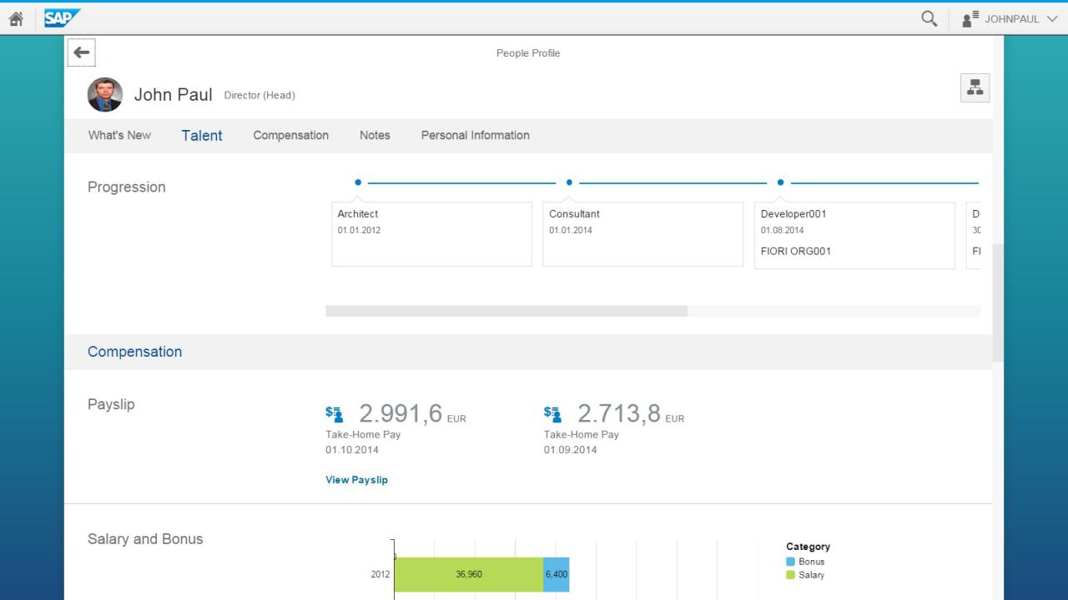The image size is (1068, 600).
Task: Click the horizontal progression scrollbar
Action: click(506, 311)
